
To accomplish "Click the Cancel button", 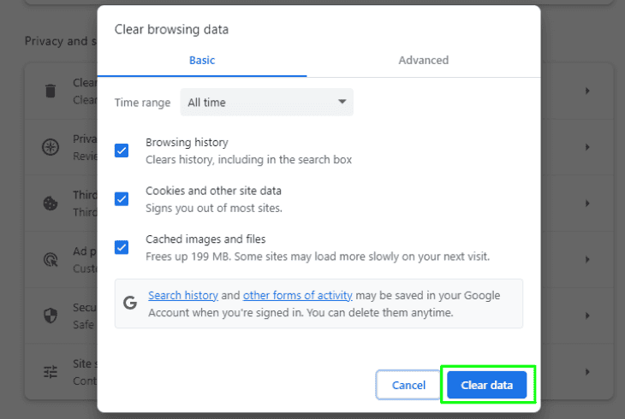I will [408, 385].
